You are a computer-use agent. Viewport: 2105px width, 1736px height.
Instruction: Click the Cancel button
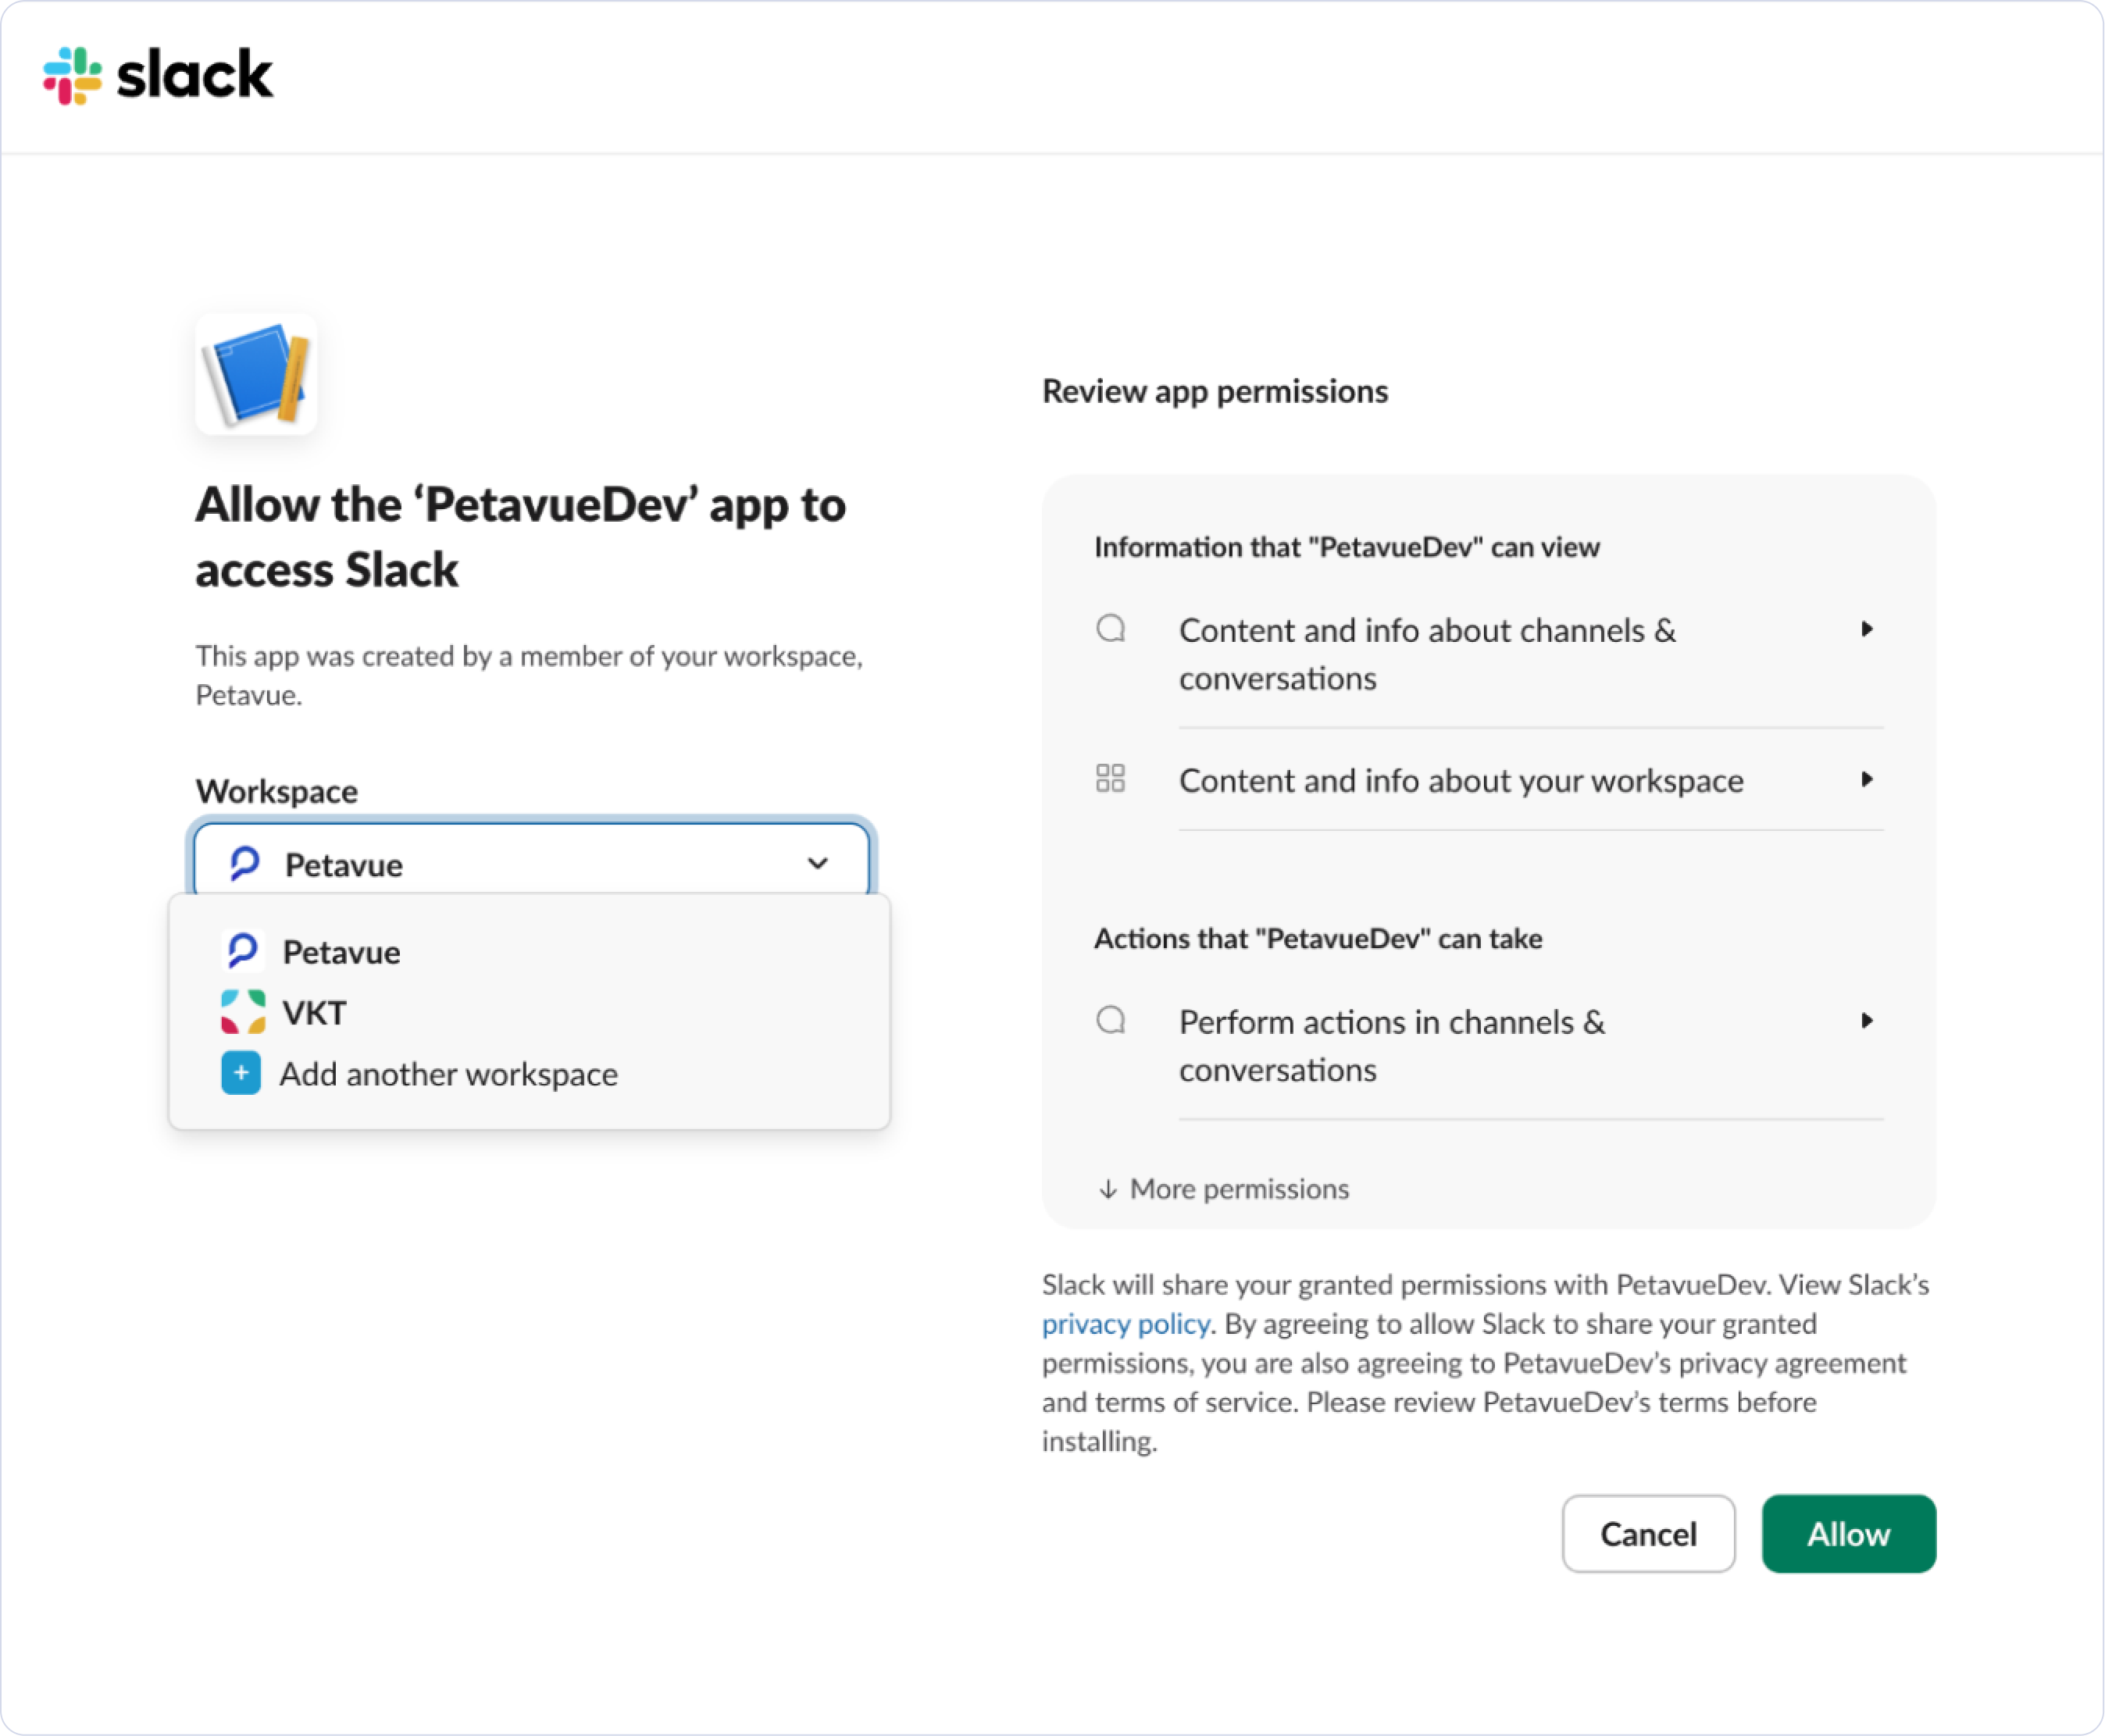(x=1649, y=1533)
